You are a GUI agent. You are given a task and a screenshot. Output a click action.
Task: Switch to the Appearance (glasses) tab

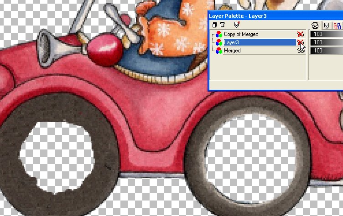(315, 26)
